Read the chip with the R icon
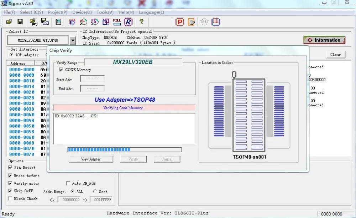The image size is (356, 218). (128, 22)
